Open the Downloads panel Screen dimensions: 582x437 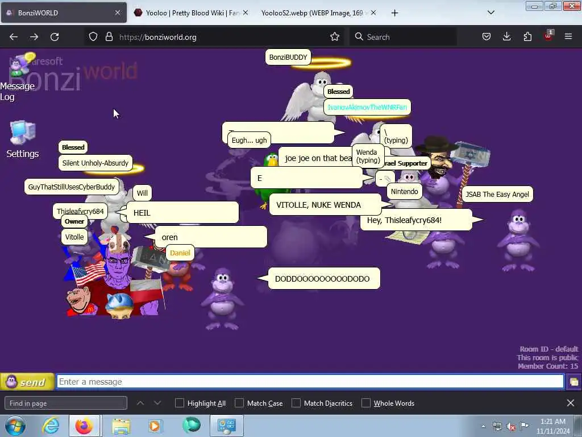point(506,37)
